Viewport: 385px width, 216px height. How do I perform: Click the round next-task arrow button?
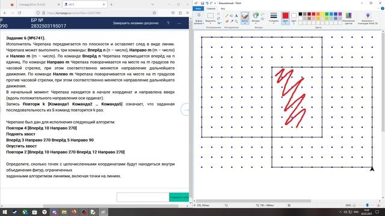(185, 109)
